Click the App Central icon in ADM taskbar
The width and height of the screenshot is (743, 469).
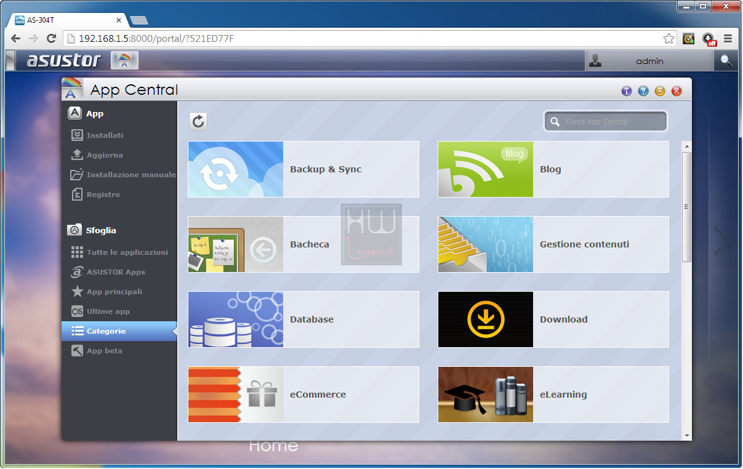click(124, 60)
